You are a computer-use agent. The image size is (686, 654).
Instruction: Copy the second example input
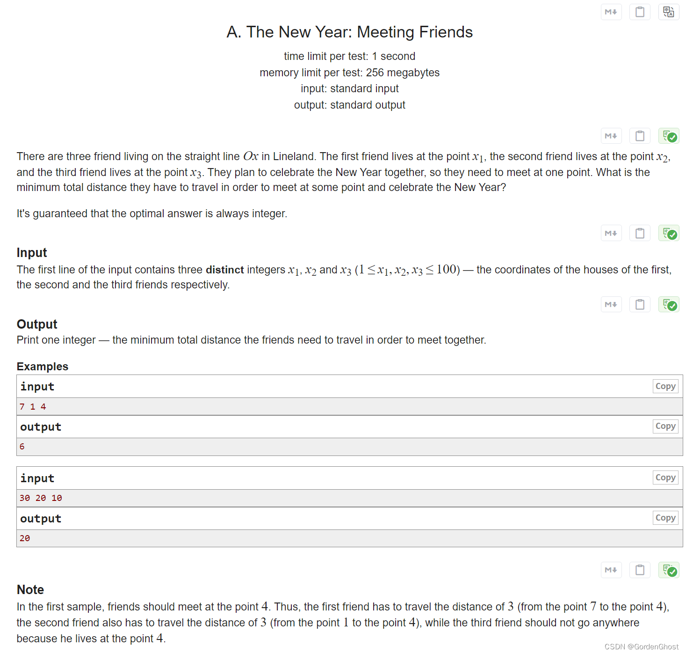click(665, 477)
